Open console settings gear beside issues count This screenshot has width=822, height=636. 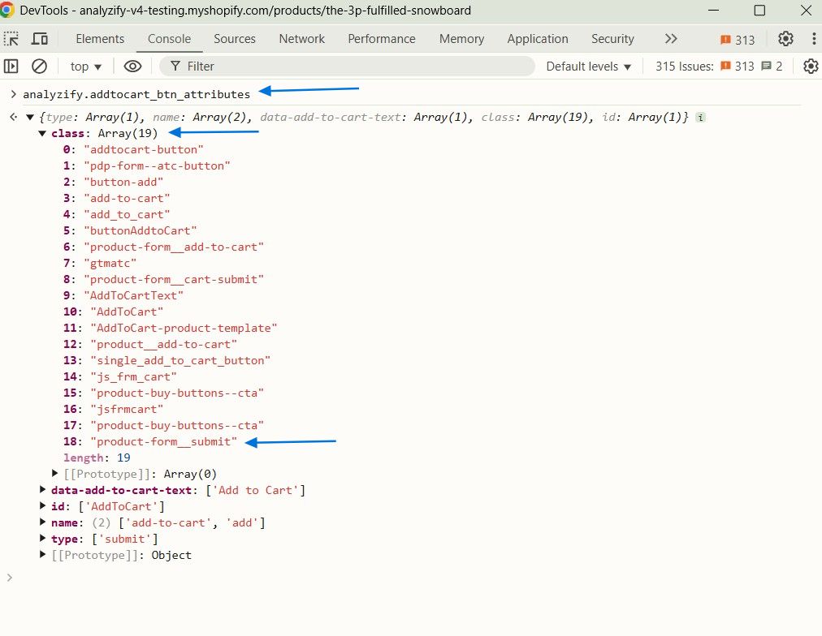coord(811,67)
